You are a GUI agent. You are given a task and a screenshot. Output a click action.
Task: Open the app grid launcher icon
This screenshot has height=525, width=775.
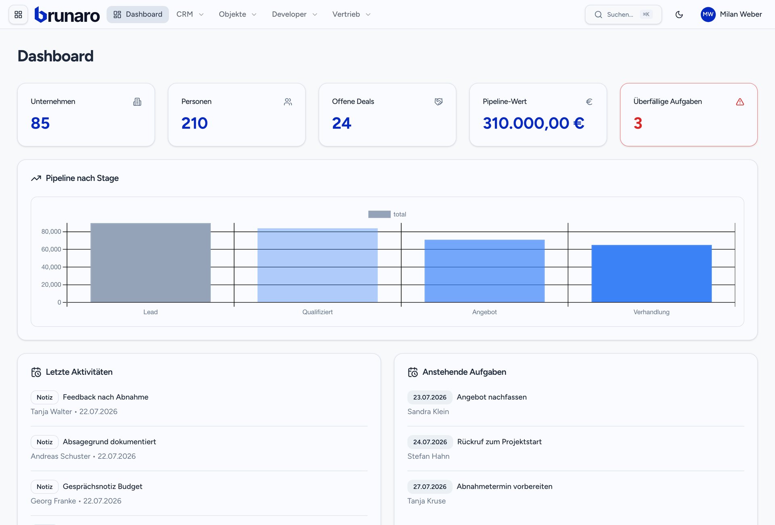[18, 15]
